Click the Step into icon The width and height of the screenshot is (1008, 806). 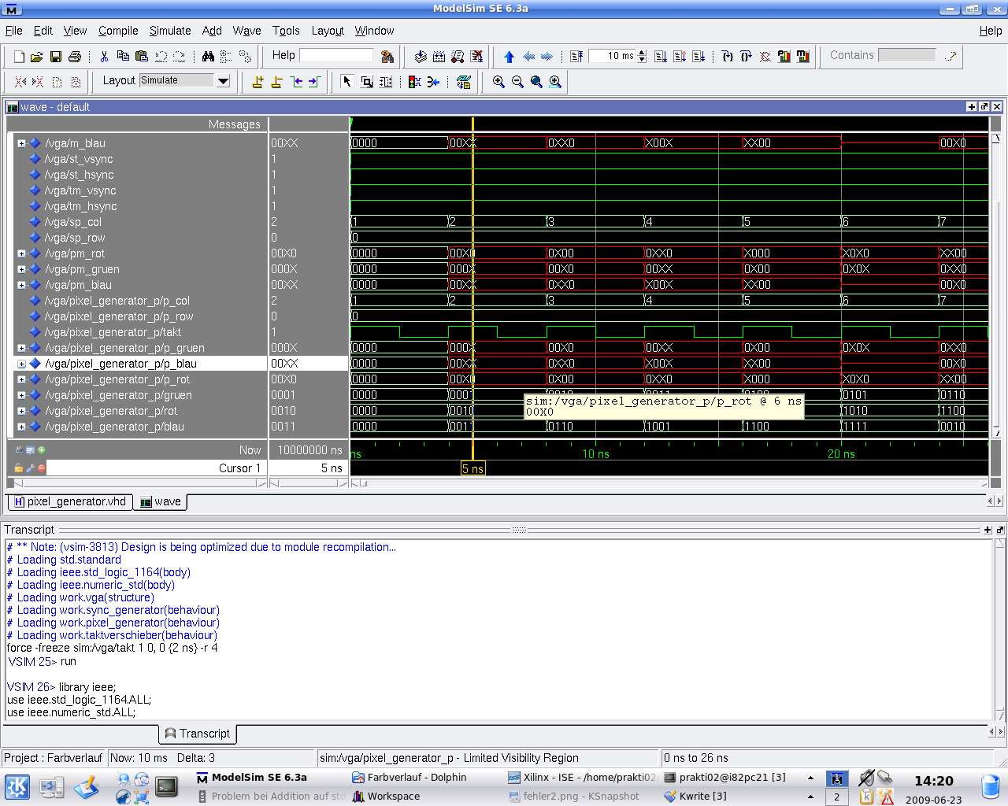(727, 57)
